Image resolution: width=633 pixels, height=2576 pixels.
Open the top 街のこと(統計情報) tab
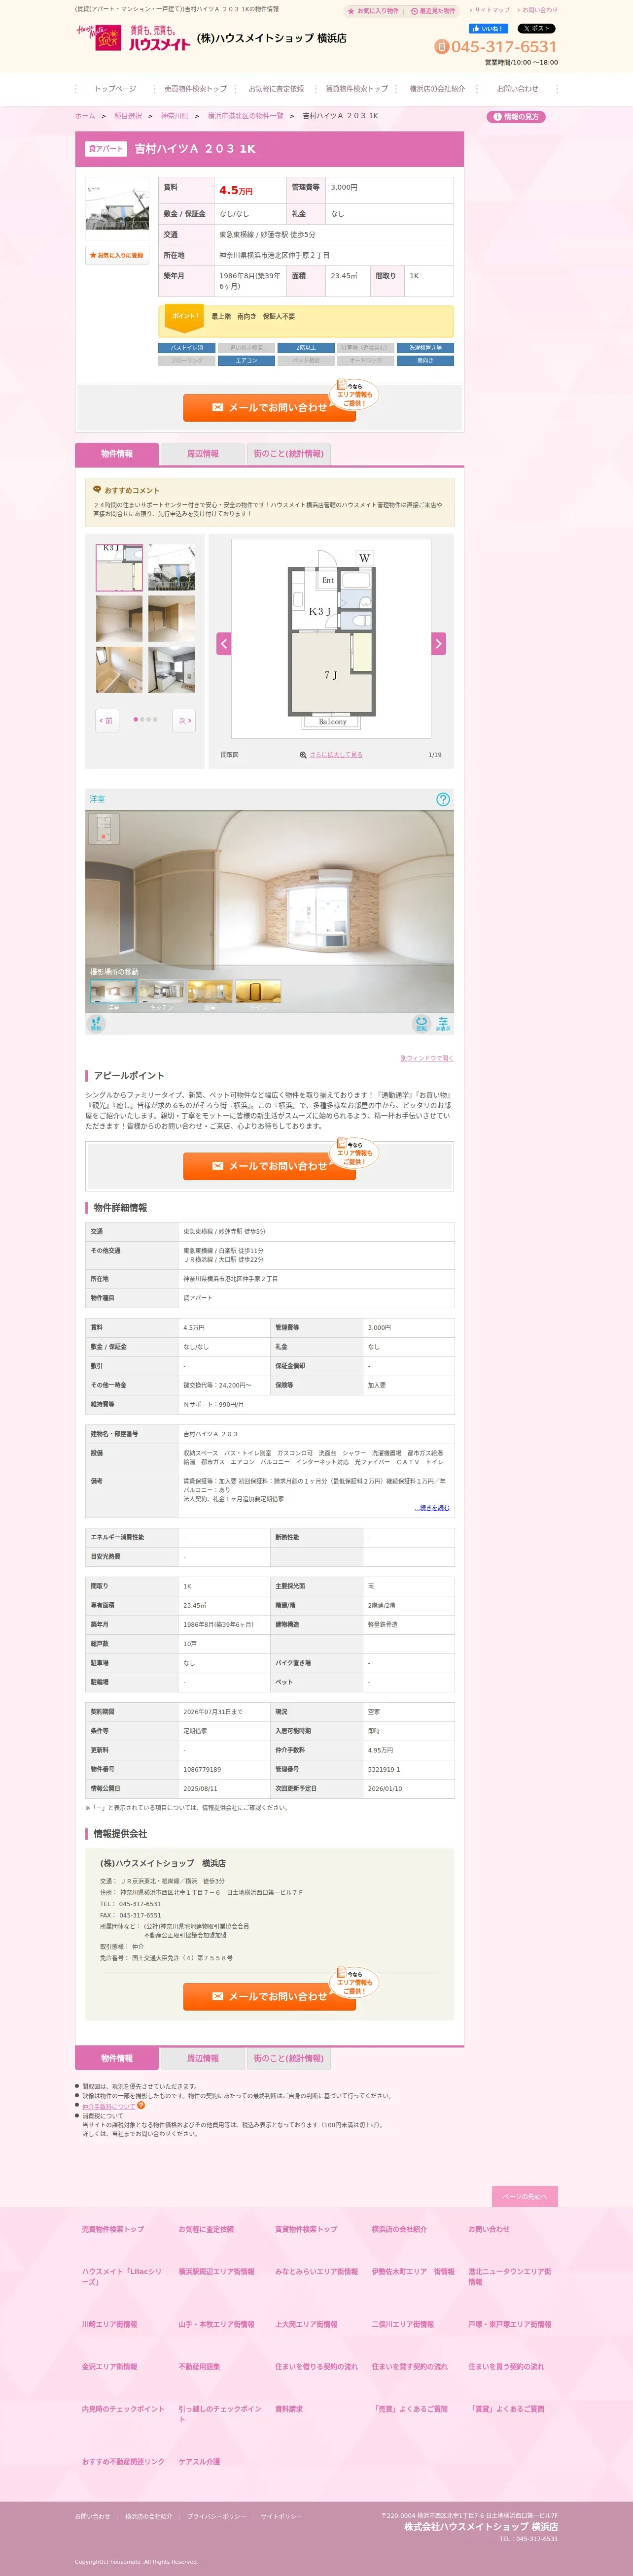tap(288, 454)
